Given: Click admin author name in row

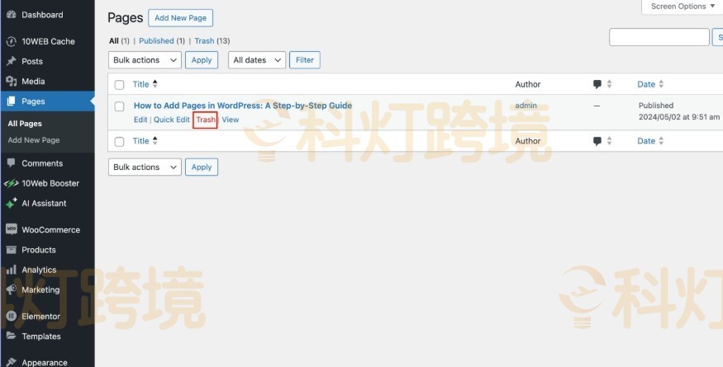Looking at the screenshot, I should pos(526,106).
